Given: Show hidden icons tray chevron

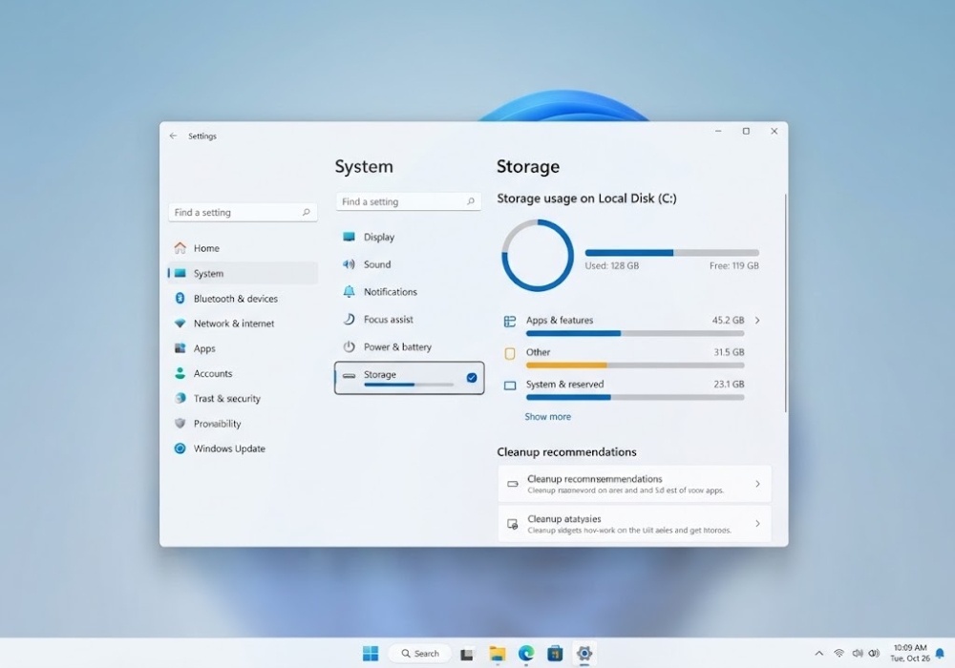Looking at the screenshot, I should 818,654.
